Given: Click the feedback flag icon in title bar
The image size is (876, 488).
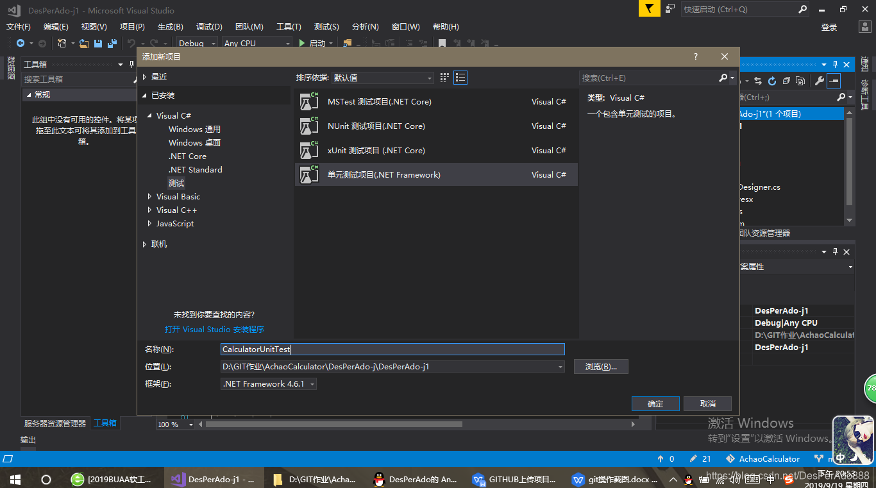Looking at the screenshot, I should (x=649, y=9).
